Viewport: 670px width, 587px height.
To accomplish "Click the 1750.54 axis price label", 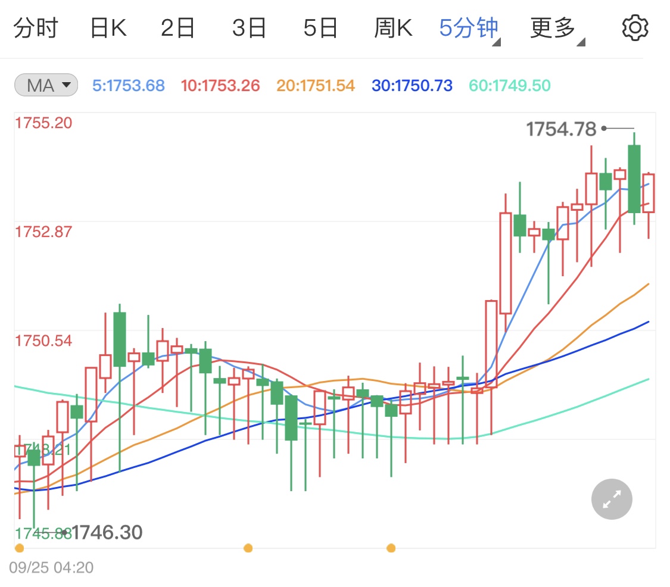I will [x=43, y=341].
